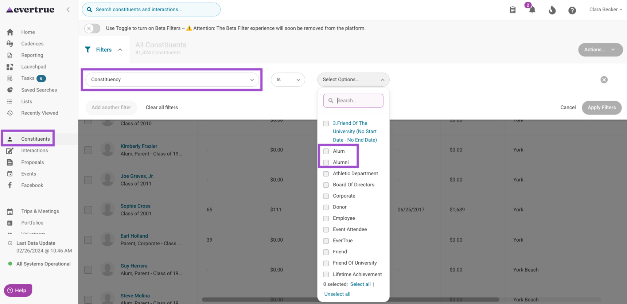Expand the Is operator dropdown
Image resolution: width=627 pixels, height=304 pixels.
288,79
